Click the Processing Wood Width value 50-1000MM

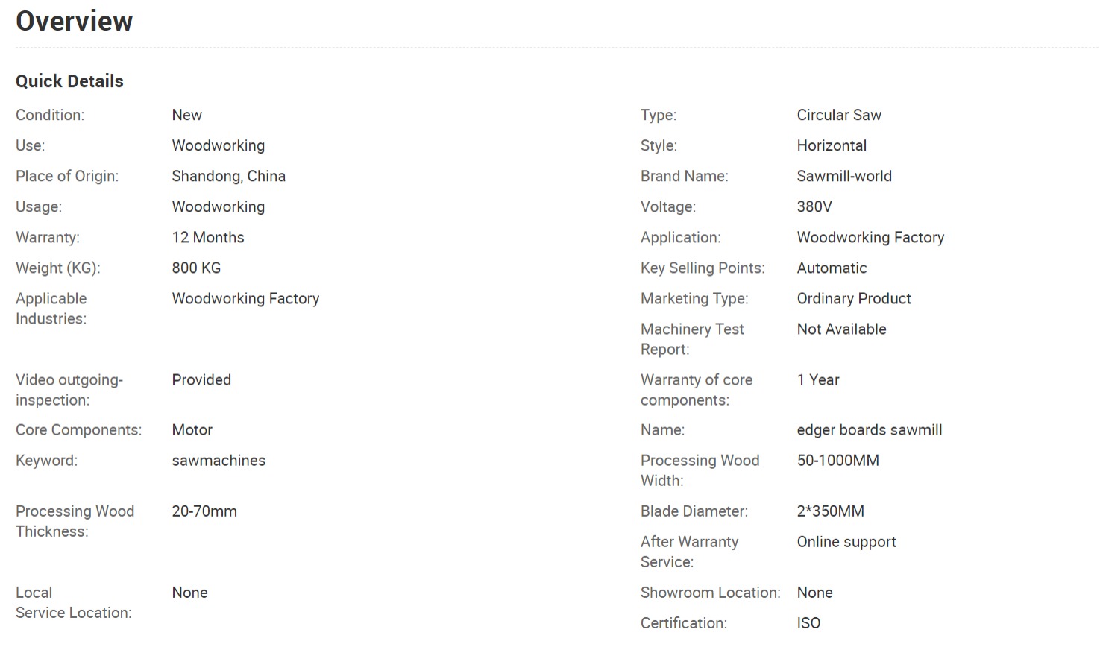click(837, 461)
